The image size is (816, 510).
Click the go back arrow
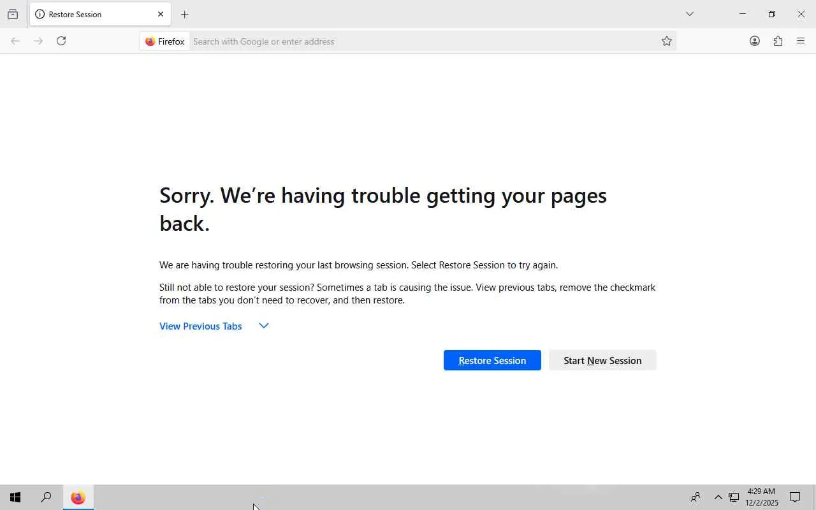click(x=15, y=41)
